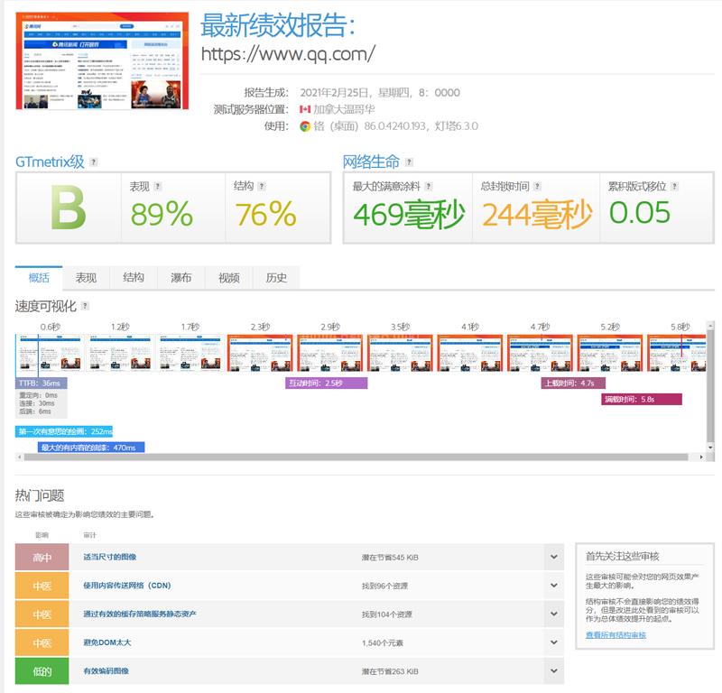Open help tooltip for 结构 score

264,186
